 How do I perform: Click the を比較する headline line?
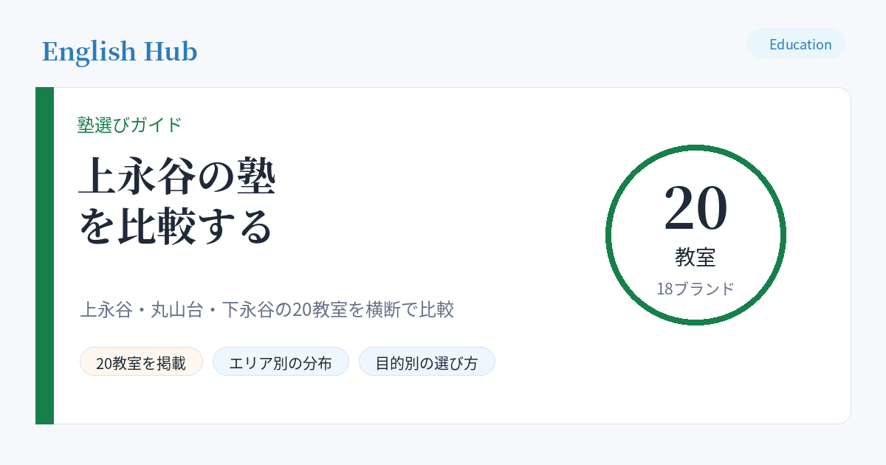tap(176, 227)
